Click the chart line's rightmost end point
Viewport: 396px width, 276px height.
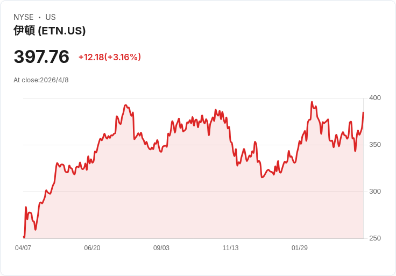point(363,112)
